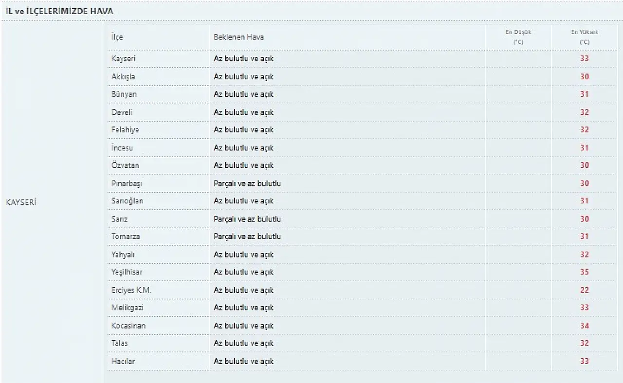Click the Sarız district name

(120, 219)
